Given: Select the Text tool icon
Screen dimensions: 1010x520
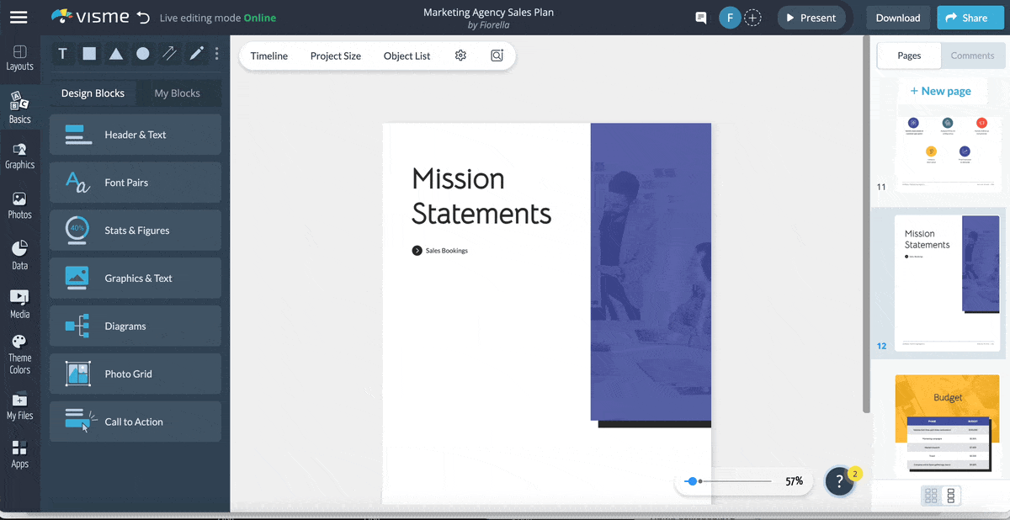Looking at the screenshot, I should (62, 54).
